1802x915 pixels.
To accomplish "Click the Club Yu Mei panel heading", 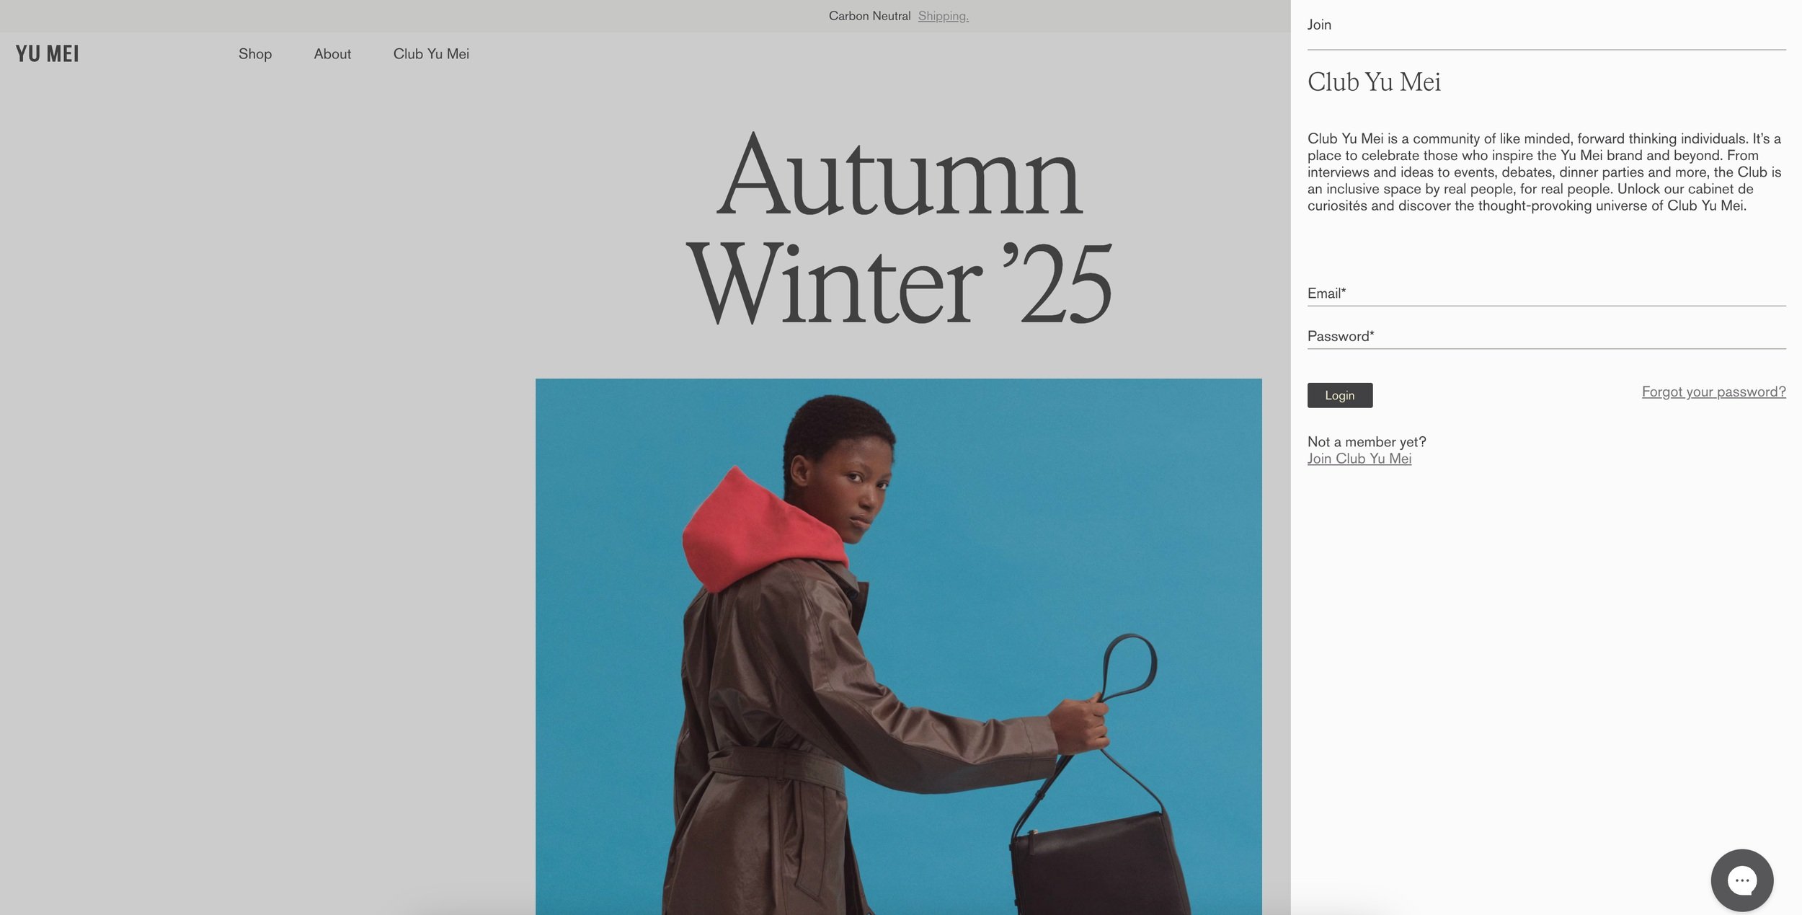I will (1374, 82).
